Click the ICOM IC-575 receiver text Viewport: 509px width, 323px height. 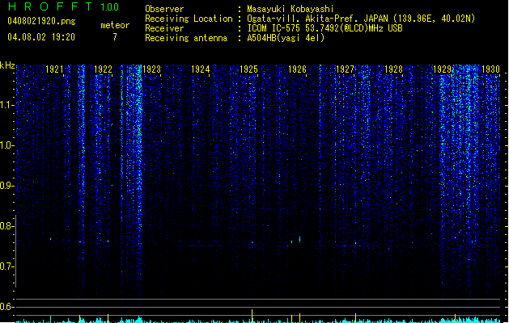324,28
